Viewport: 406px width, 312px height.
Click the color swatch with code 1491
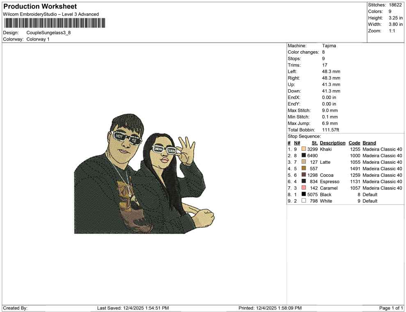click(304, 168)
